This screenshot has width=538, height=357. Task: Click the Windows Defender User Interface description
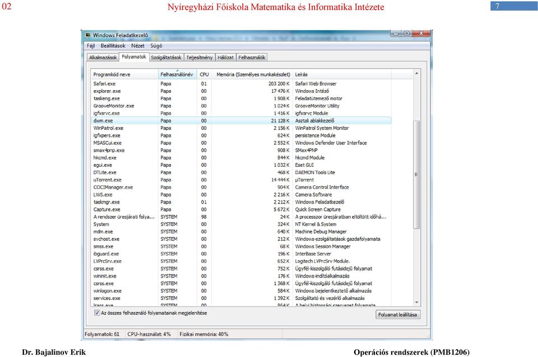[x=331, y=143]
